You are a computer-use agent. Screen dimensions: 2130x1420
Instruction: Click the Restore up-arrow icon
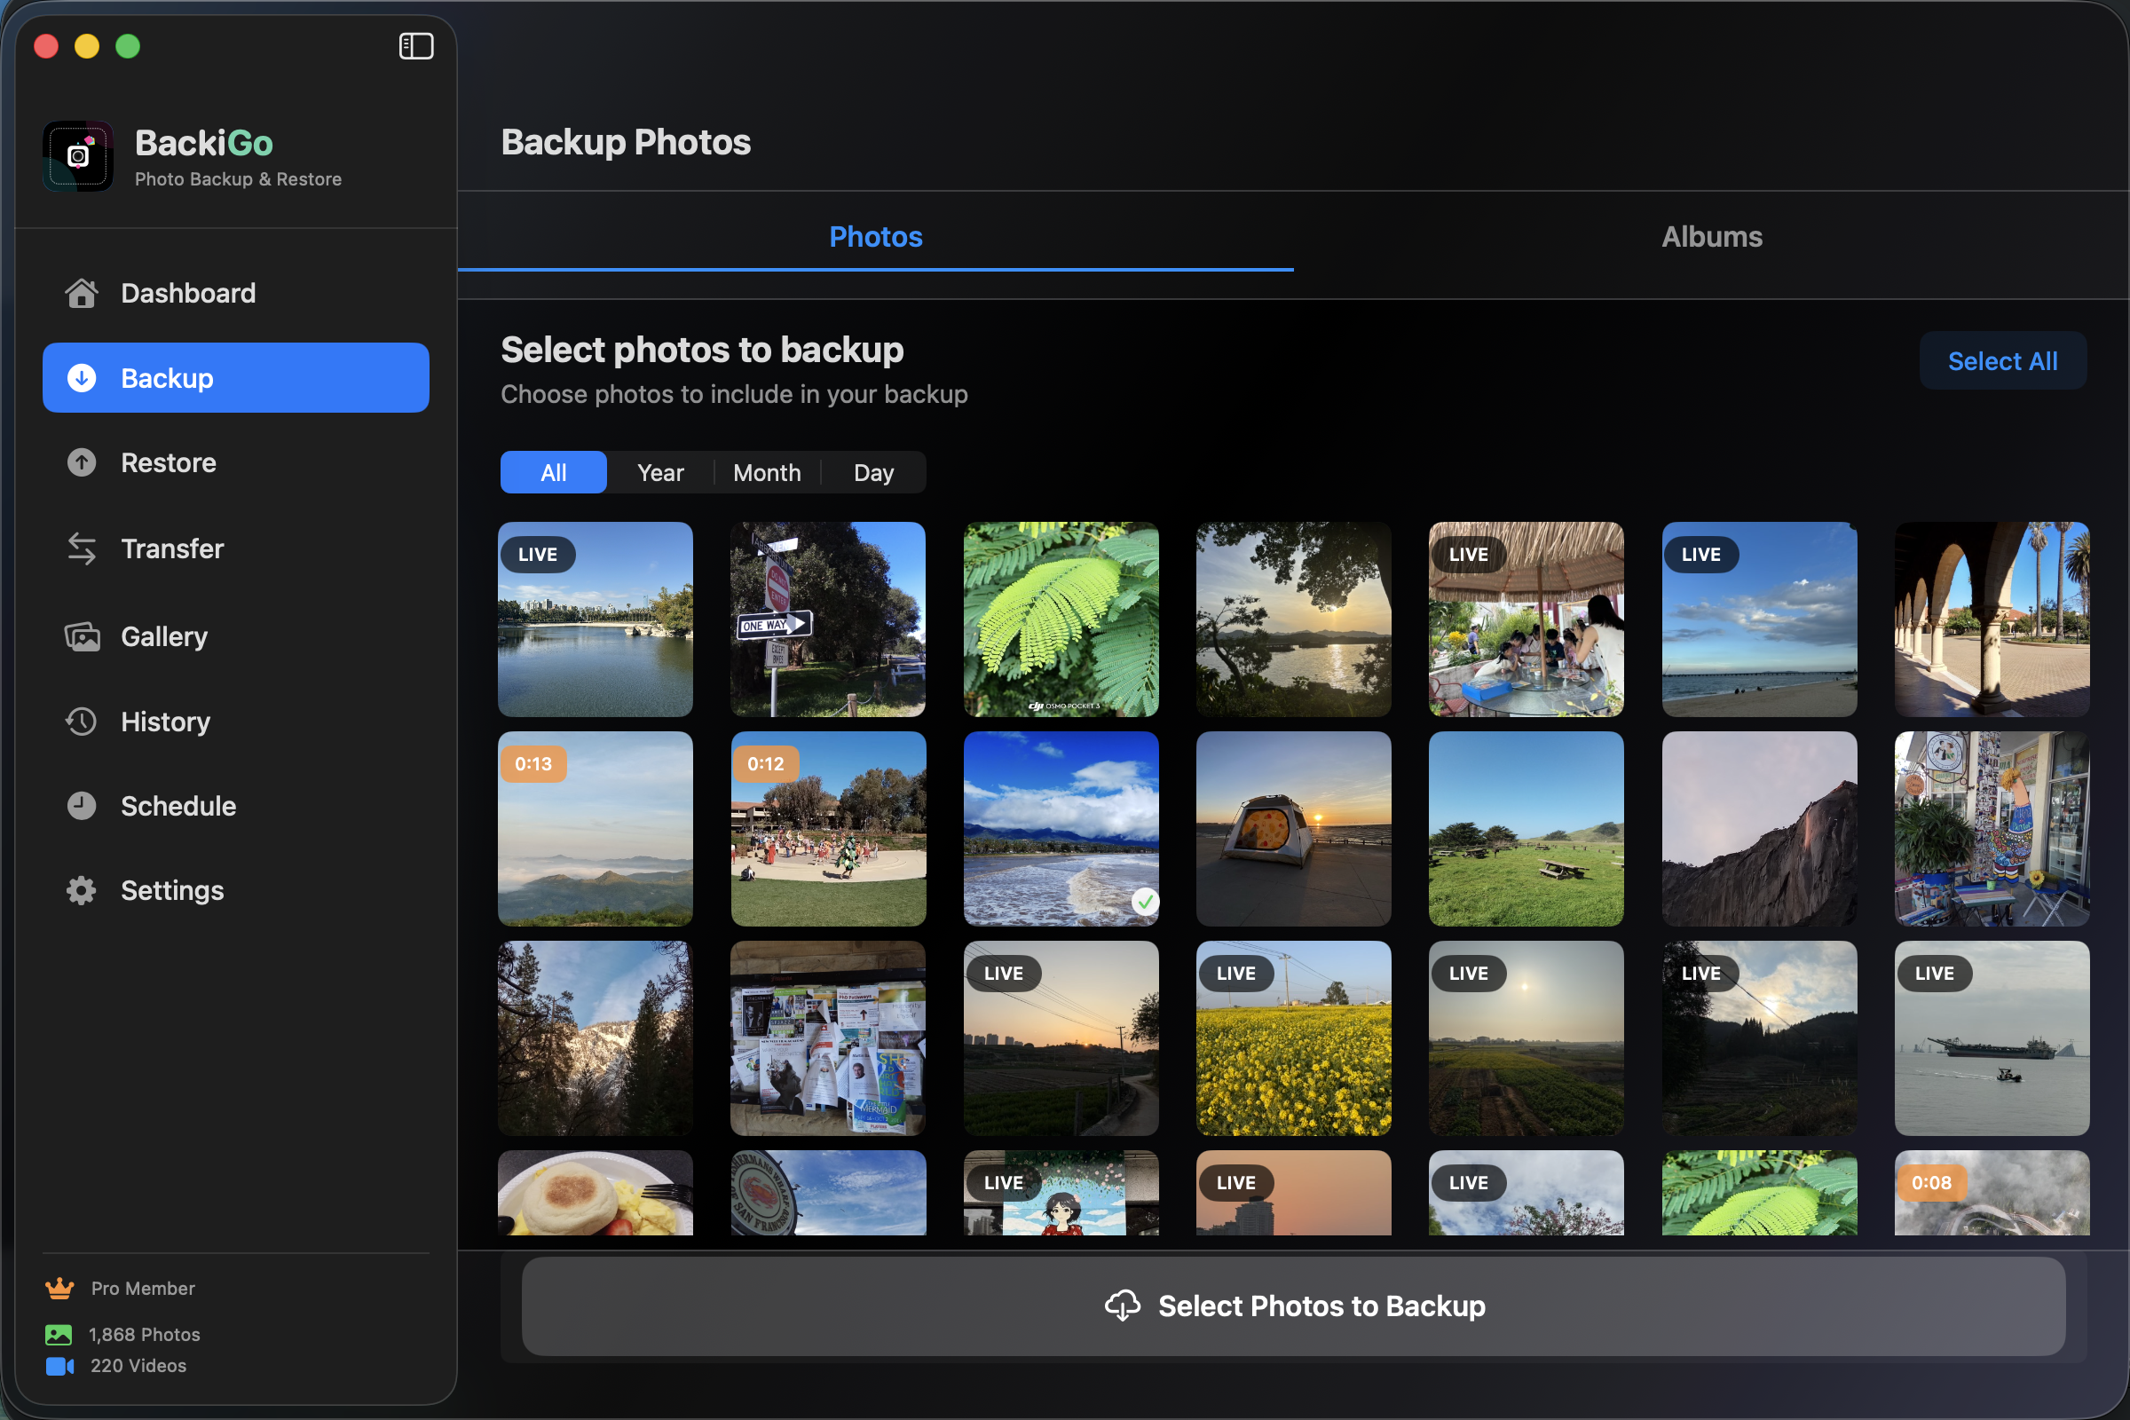coord(82,462)
